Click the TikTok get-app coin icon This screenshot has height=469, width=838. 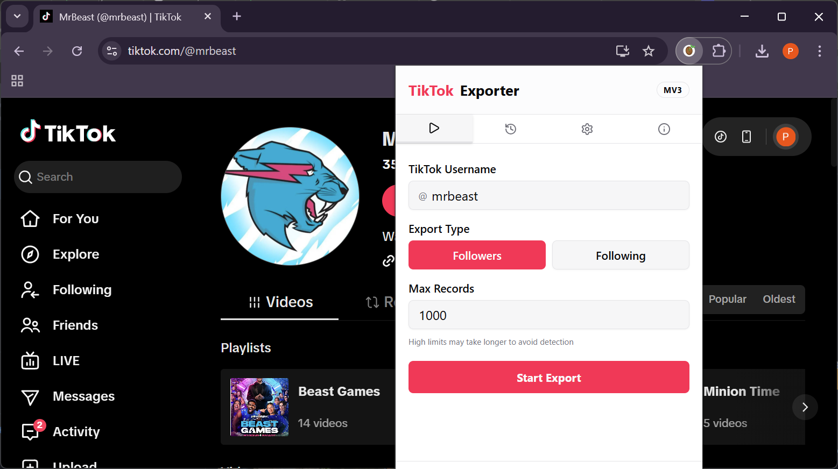coord(721,137)
